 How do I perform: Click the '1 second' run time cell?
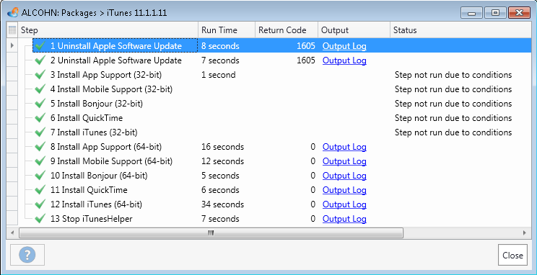[x=219, y=75]
